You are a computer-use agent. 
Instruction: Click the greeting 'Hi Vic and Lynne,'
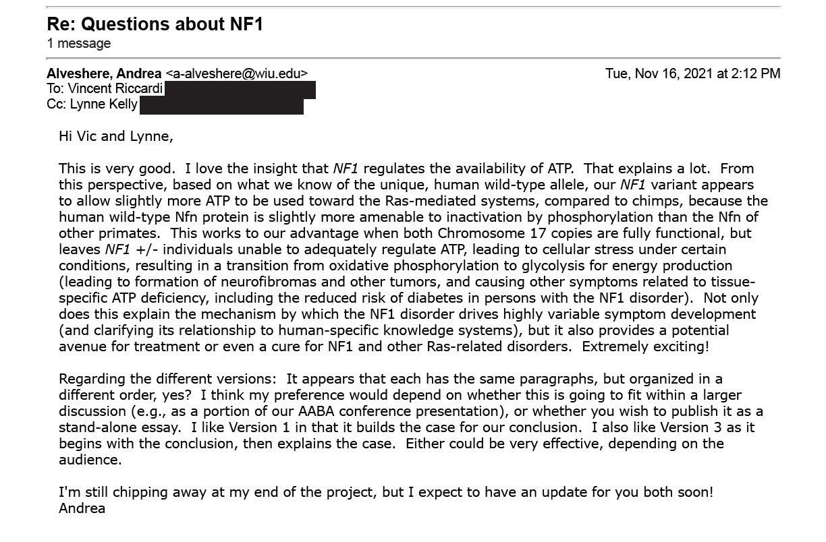[116, 136]
